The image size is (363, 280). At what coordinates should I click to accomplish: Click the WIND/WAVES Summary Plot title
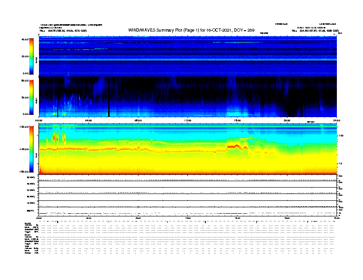[x=191, y=30]
